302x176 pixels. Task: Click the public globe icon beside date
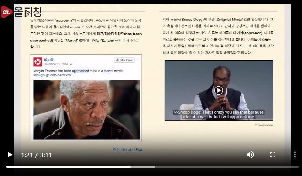71,64
